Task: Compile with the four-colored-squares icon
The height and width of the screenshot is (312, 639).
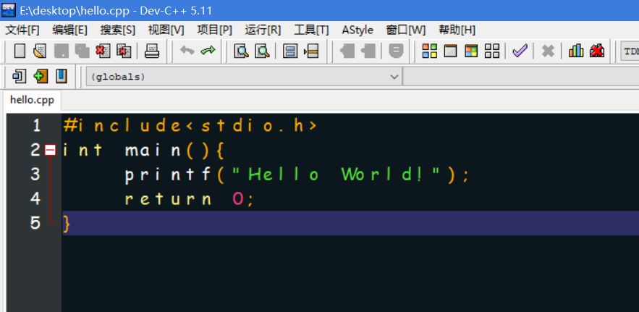Action: coord(430,51)
